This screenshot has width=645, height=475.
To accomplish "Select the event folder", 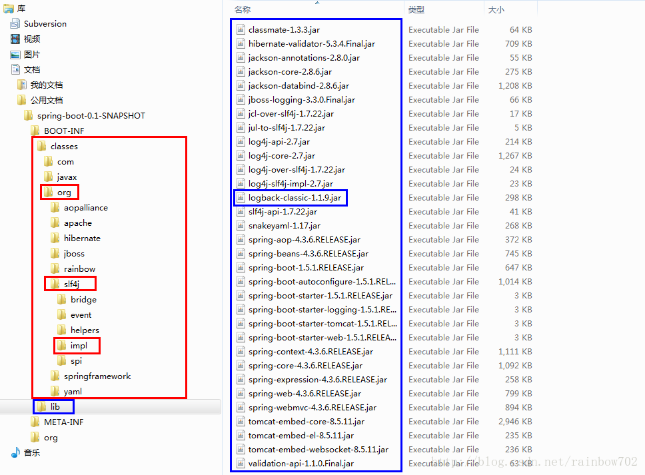I will click(81, 315).
